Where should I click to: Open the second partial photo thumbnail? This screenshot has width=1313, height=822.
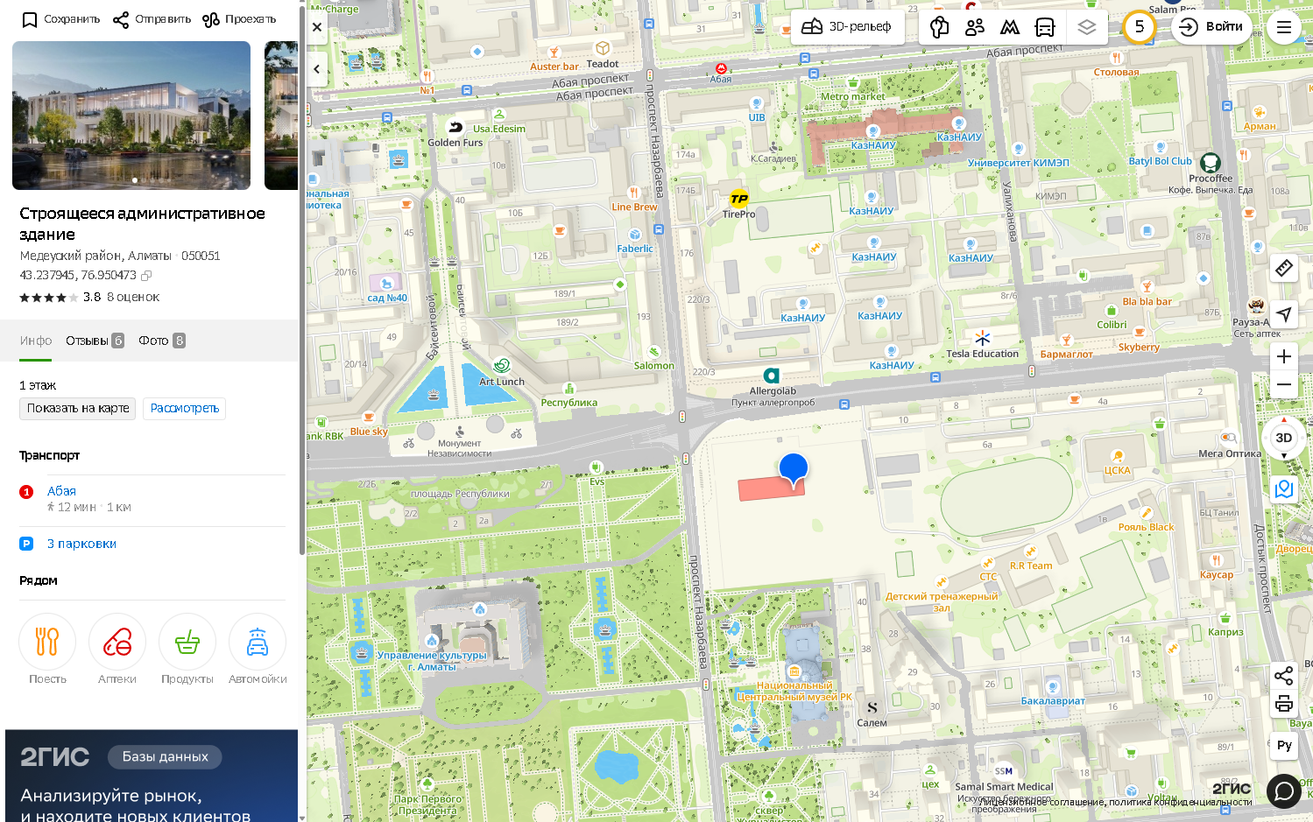[x=281, y=116]
